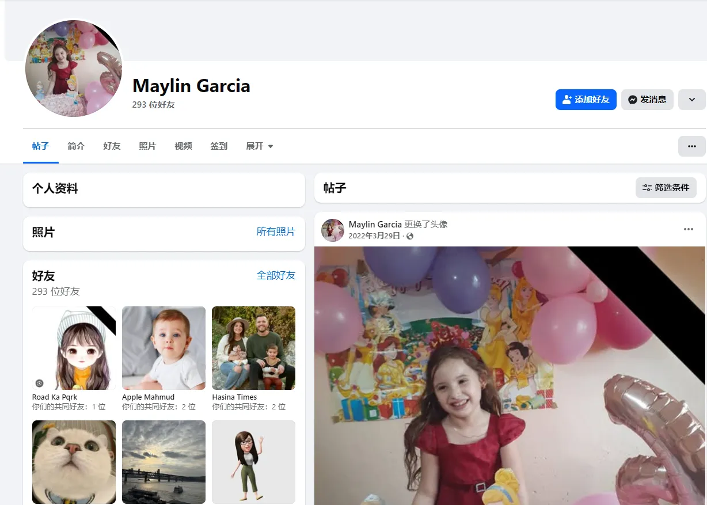The image size is (707, 505).
Task: Open the 全部好友 friends list link
Action: click(x=276, y=275)
